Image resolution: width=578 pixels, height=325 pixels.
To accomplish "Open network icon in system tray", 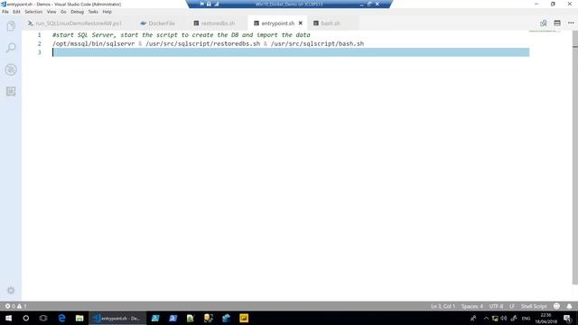I will [x=495, y=319].
